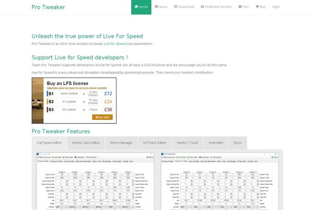
Task: Follow the Live for Speed italic link
Action: [x=115, y=44]
